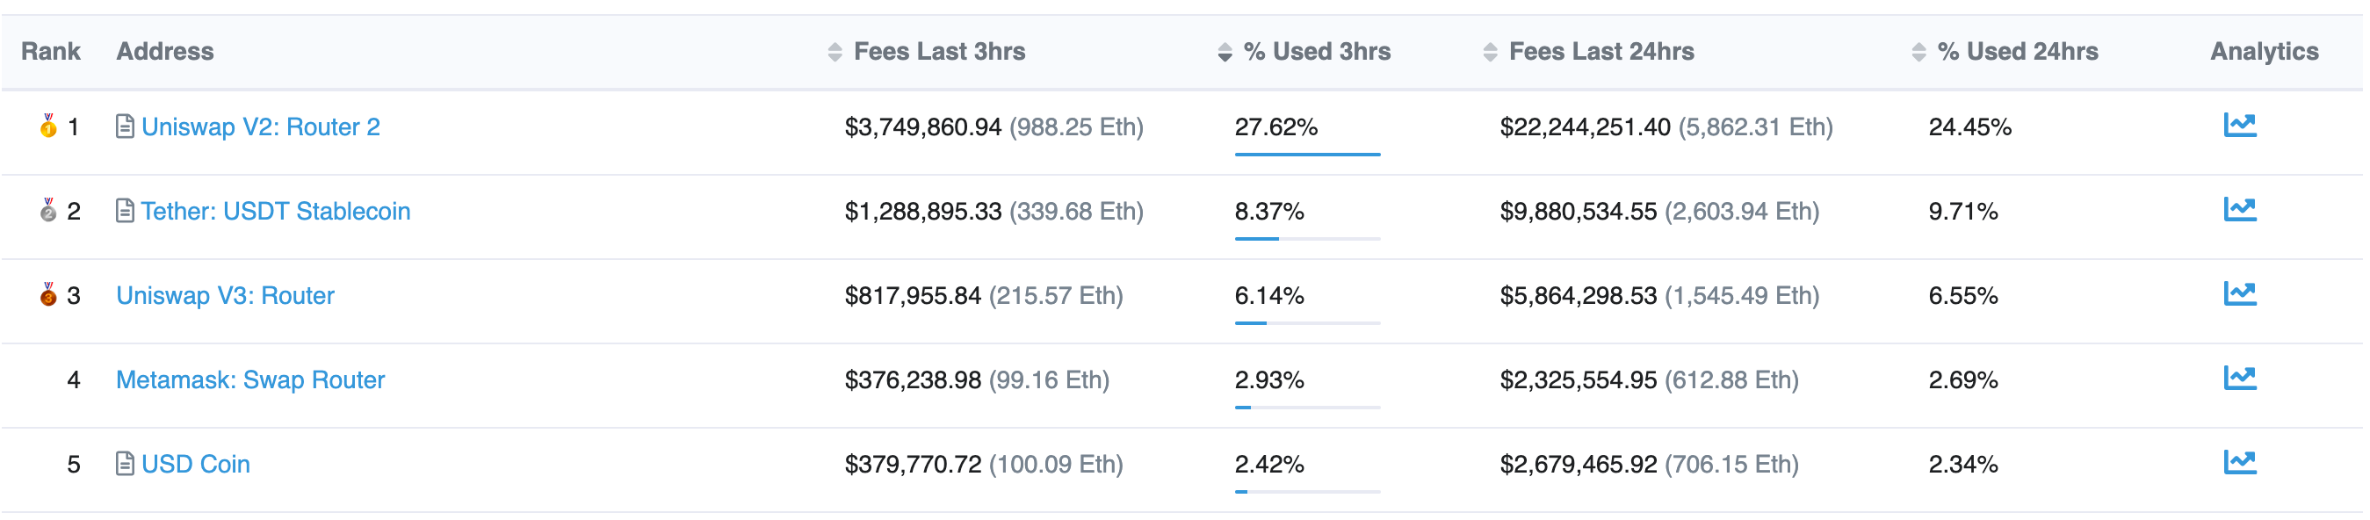Click the Analytics column header
Viewport: 2370px width, 520px height.
point(2264,52)
